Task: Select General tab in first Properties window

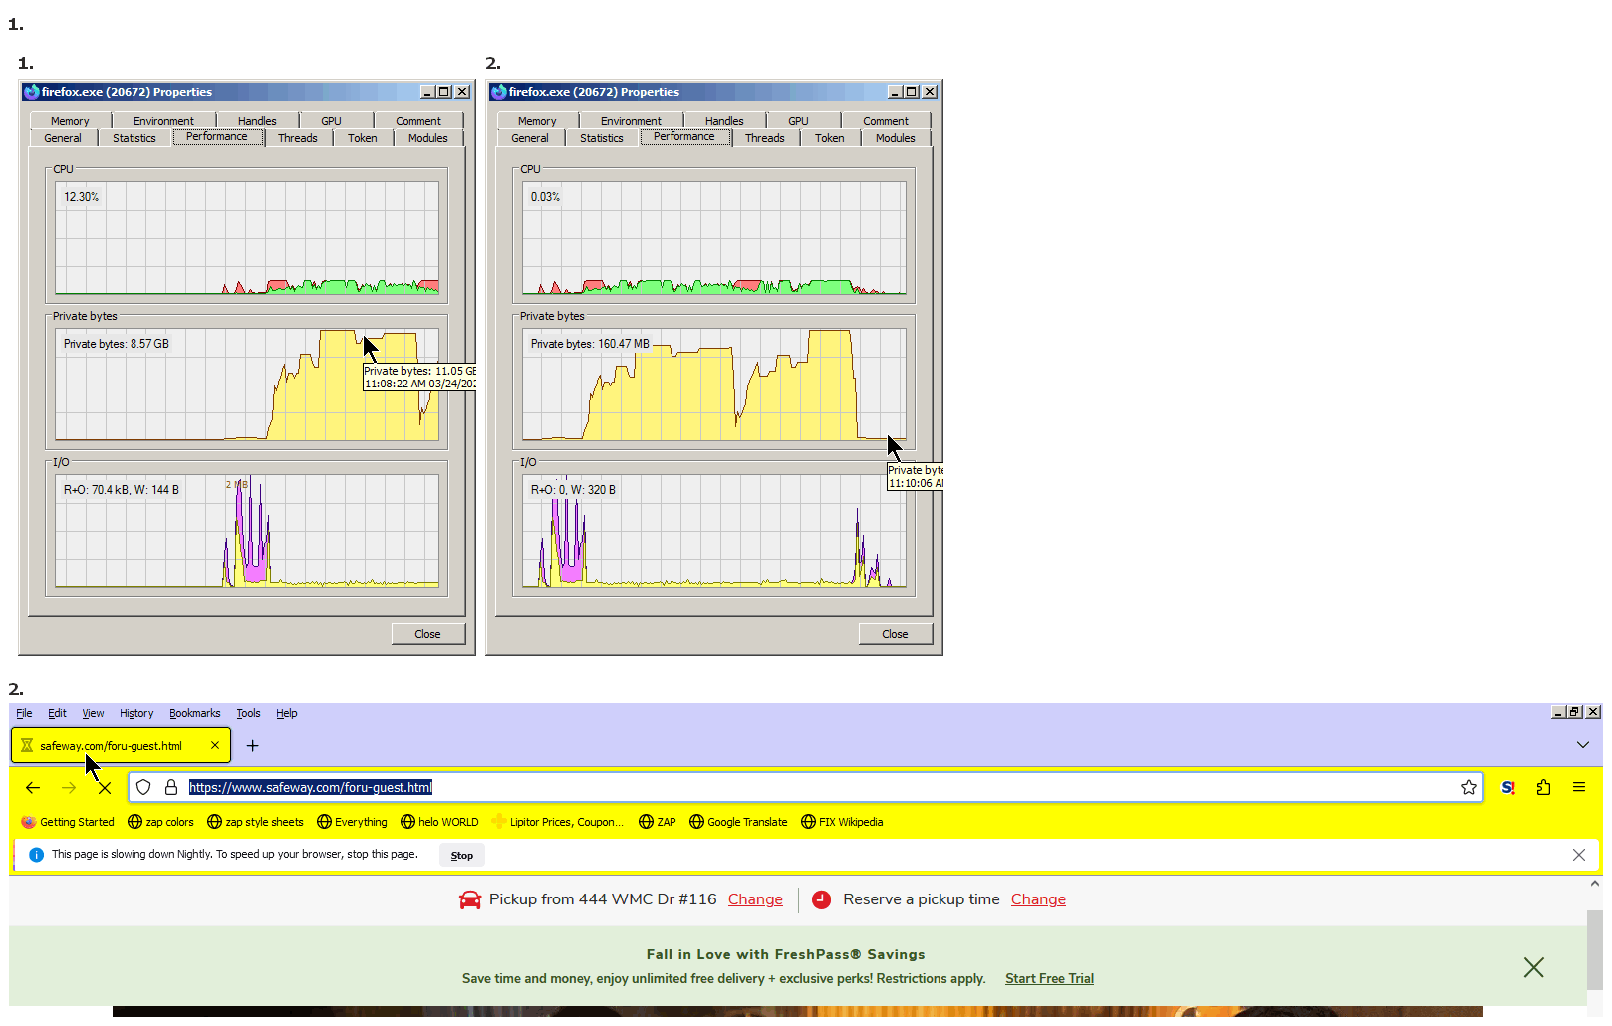Action: click(x=63, y=139)
